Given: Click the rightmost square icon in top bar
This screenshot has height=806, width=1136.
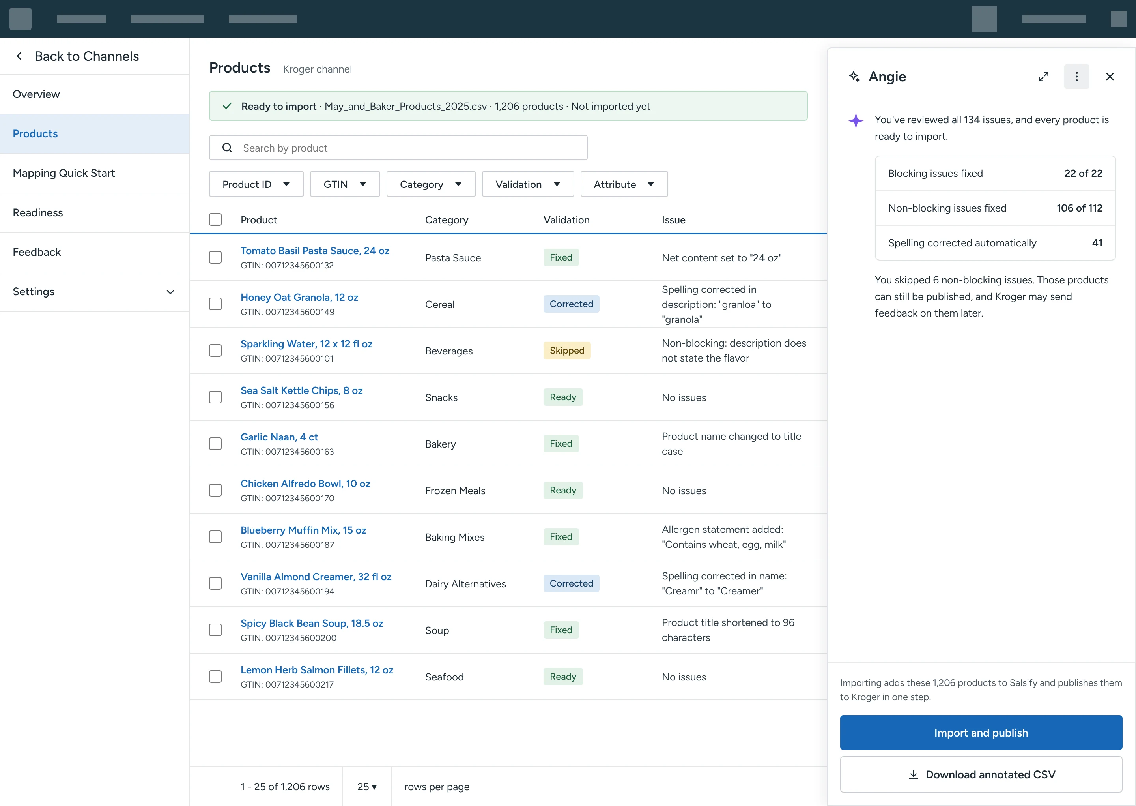Looking at the screenshot, I should pyautogui.click(x=1118, y=19).
